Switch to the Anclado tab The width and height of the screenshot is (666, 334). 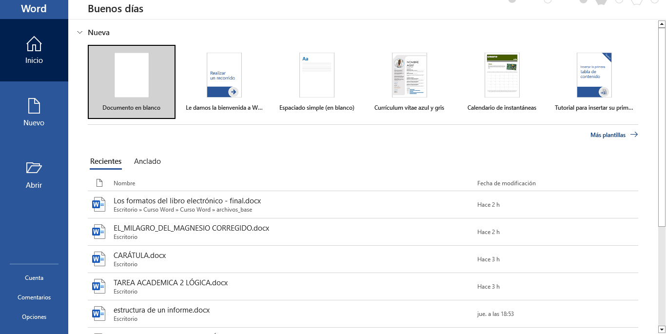147,161
